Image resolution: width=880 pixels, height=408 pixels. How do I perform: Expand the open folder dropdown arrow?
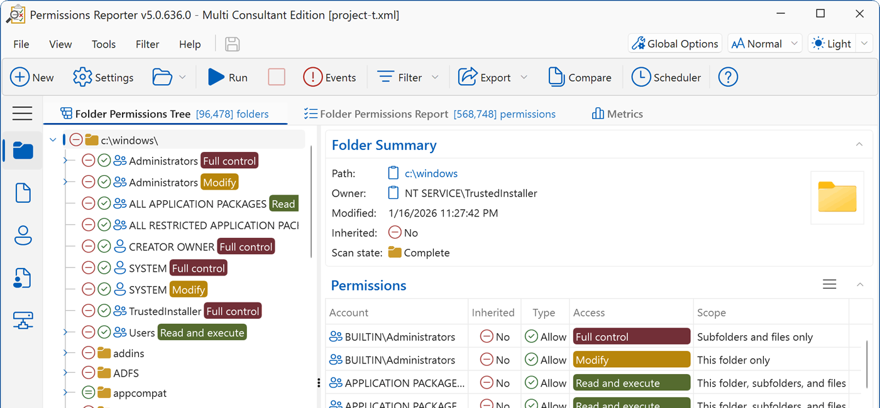coord(182,77)
